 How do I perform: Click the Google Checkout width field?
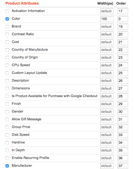pos(107,96)
